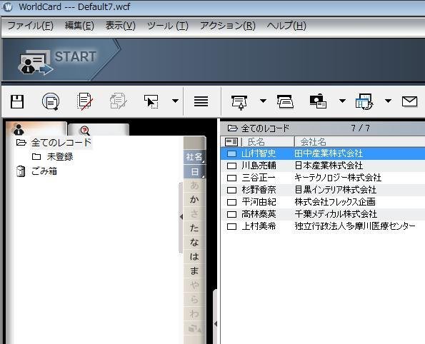Open the アクション(R) menu
The height and width of the screenshot is (344, 425).
[228, 26]
